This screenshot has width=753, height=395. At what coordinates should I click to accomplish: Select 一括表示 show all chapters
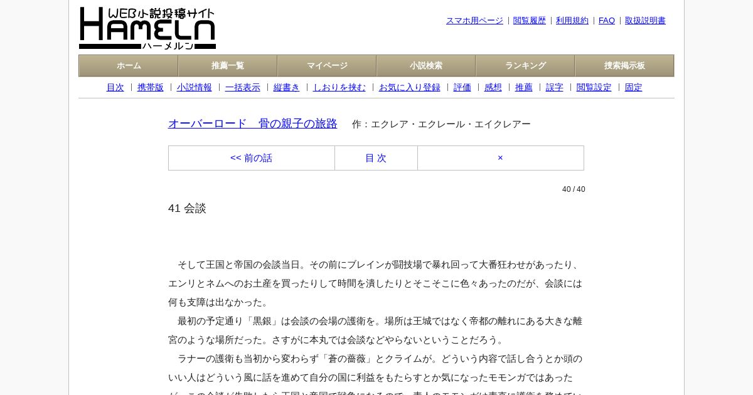pyautogui.click(x=243, y=88)
